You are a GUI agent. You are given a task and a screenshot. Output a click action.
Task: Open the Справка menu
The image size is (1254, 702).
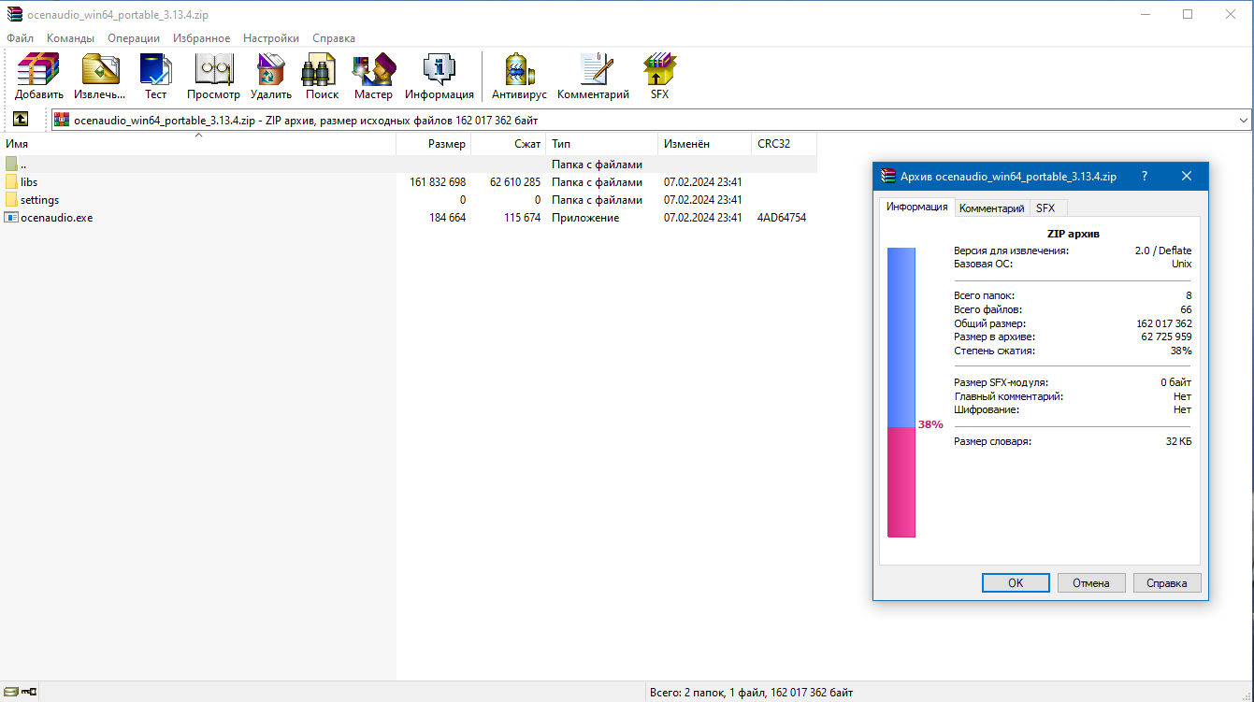click(334, 38)
